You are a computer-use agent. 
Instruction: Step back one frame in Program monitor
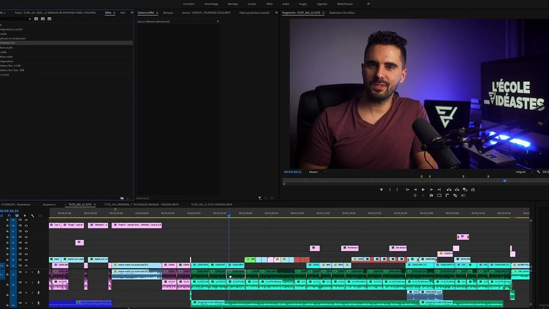click(415, 189)
